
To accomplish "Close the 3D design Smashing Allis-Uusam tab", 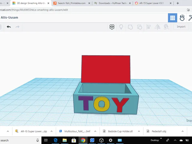I will (x=48, y=3).
